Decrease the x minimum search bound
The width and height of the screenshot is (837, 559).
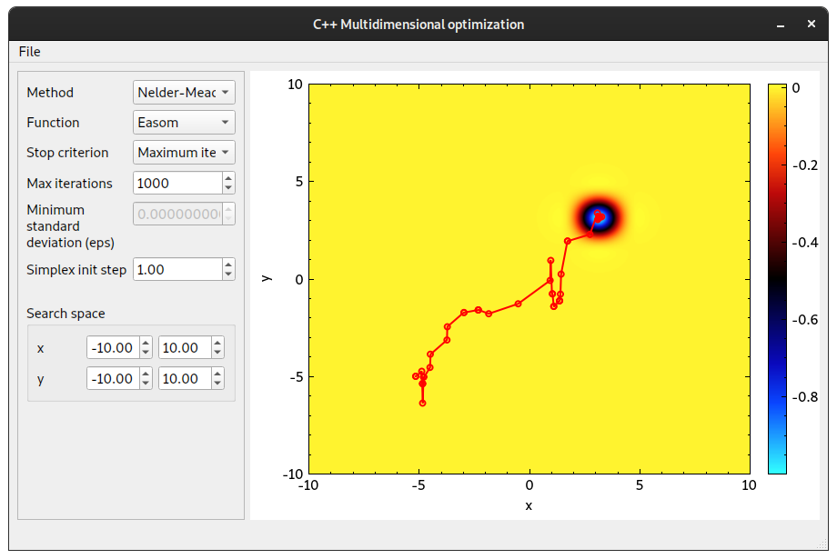click(x=146, y=353)
